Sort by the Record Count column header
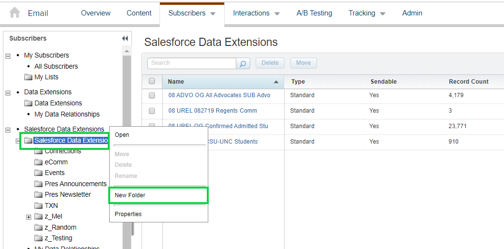This screenshot has width=504, height=249. coord(469,82)
